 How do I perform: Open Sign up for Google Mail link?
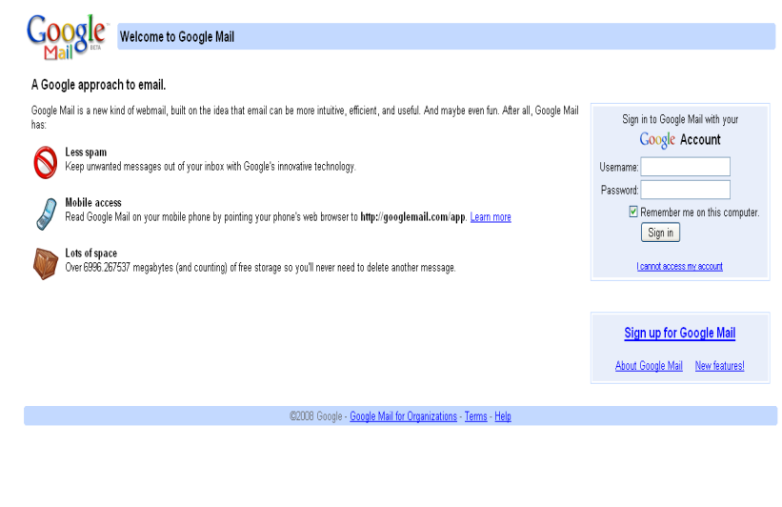pos(680,333)
